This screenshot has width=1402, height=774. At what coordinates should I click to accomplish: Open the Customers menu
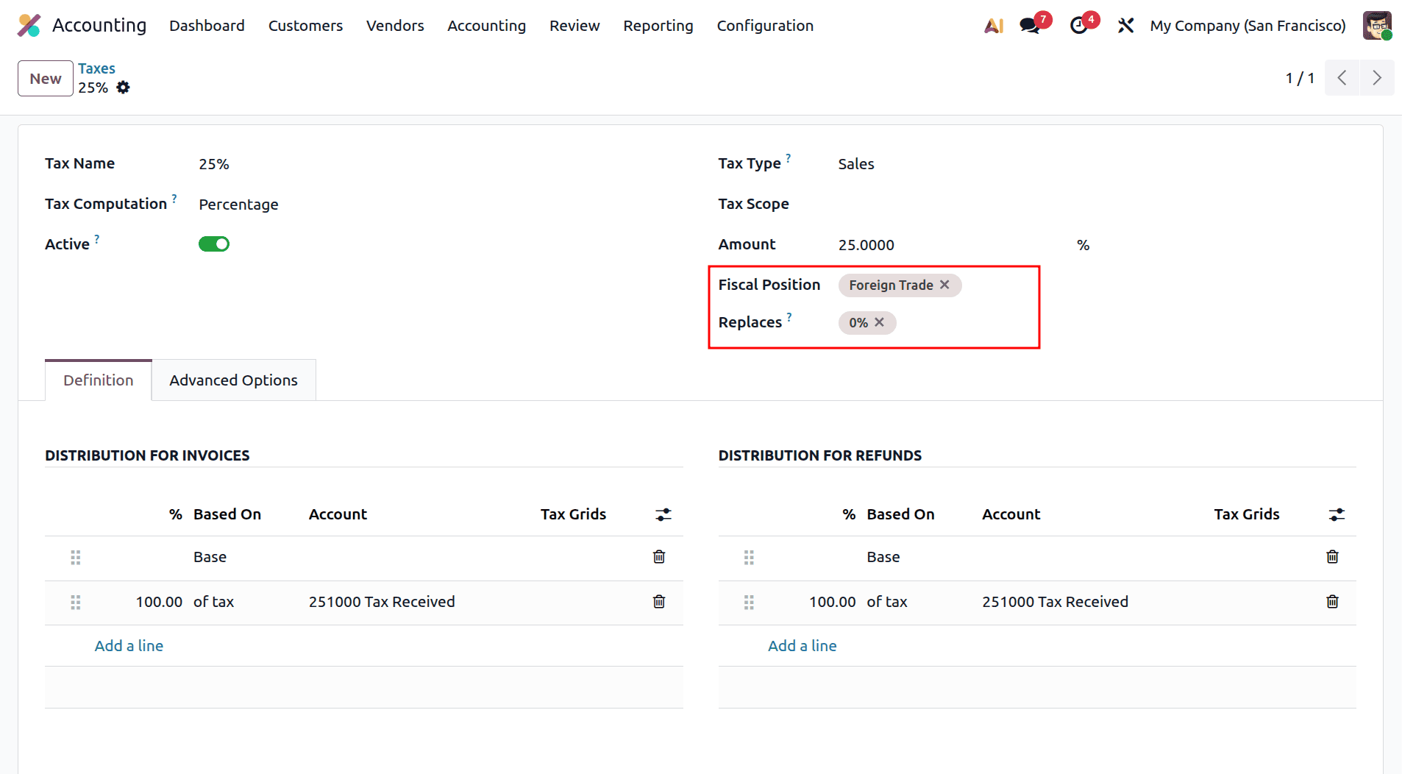coord(305,26)
